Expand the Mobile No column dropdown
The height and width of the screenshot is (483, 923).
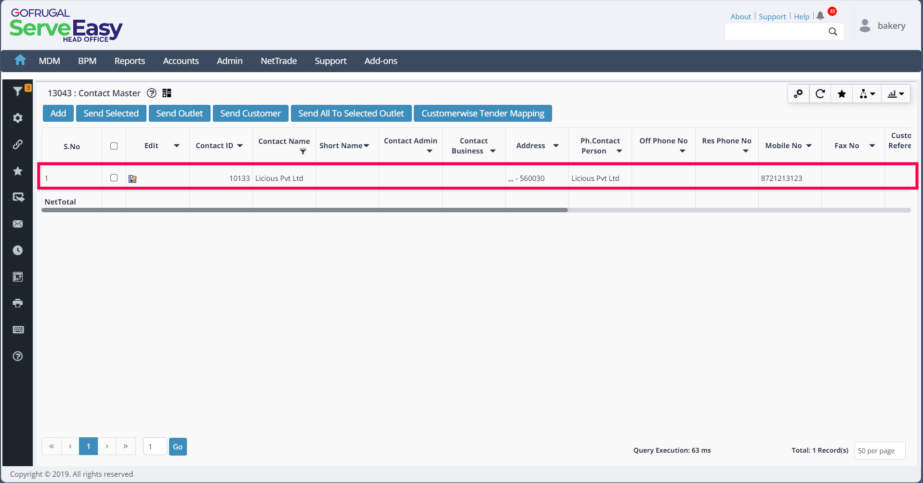[809, 146]
